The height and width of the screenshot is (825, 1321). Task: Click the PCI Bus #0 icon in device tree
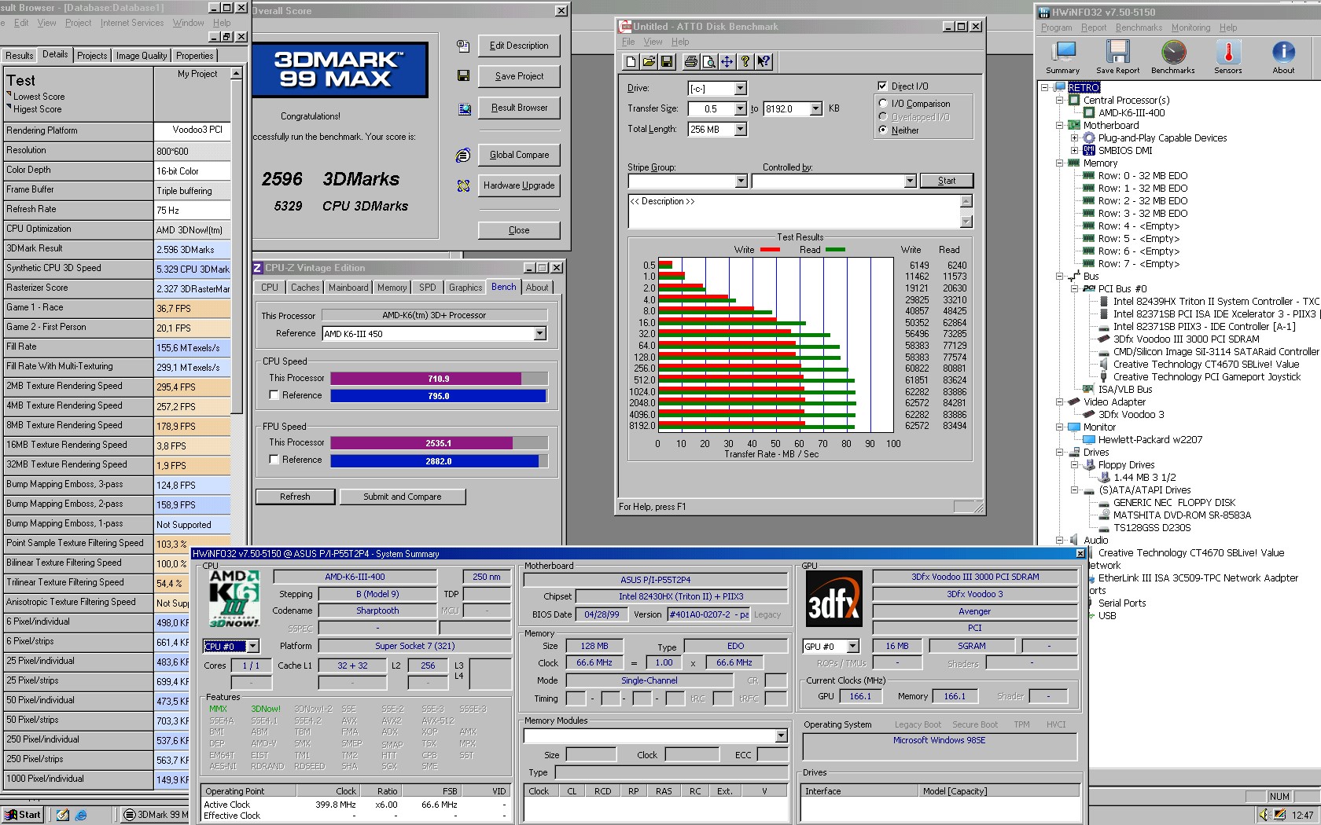coord(1089,289)
